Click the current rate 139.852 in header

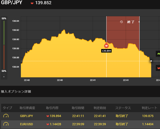43,3
